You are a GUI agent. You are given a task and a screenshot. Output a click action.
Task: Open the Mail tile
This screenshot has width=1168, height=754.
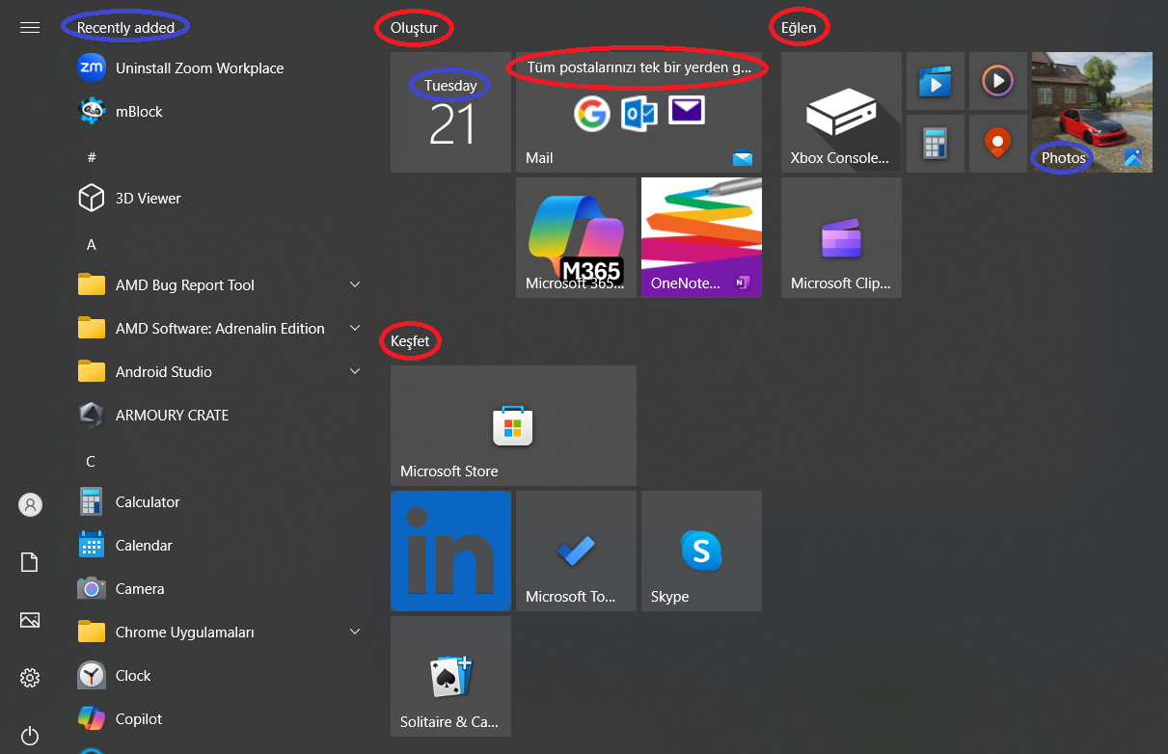click(x=638, y=112)
